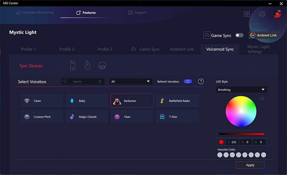
Task: Select the PC tower sync device icon
Action: tap(73, 65)
